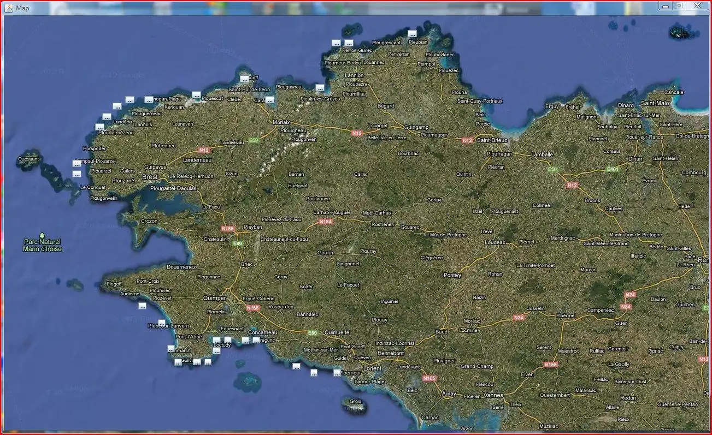
Task: Open the marker near Carantec
Action: (x=269, y=100)
